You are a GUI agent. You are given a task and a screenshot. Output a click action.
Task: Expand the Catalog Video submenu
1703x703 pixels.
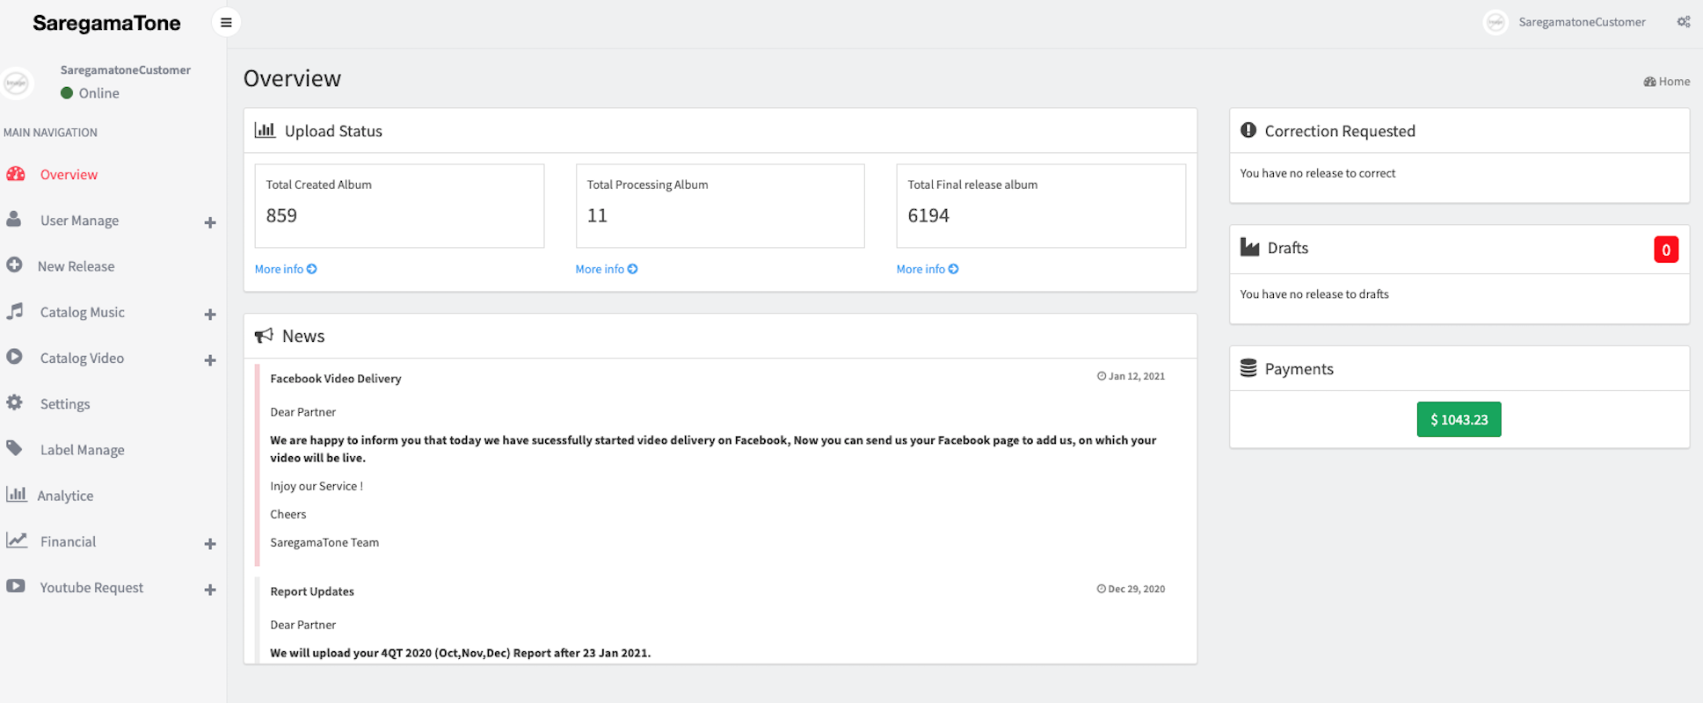(x=210, y=360)
